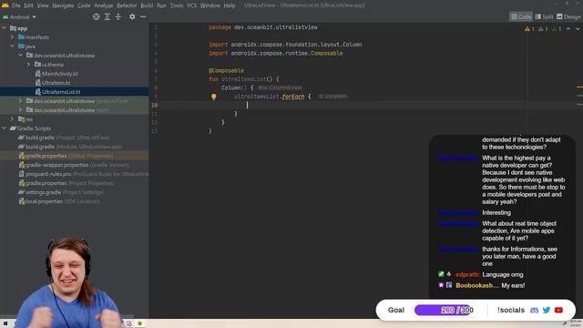This screenshot has height=328, width=583.
Task: Click the gradle-wrapper.properties file icon
Action: coord(22,165)
